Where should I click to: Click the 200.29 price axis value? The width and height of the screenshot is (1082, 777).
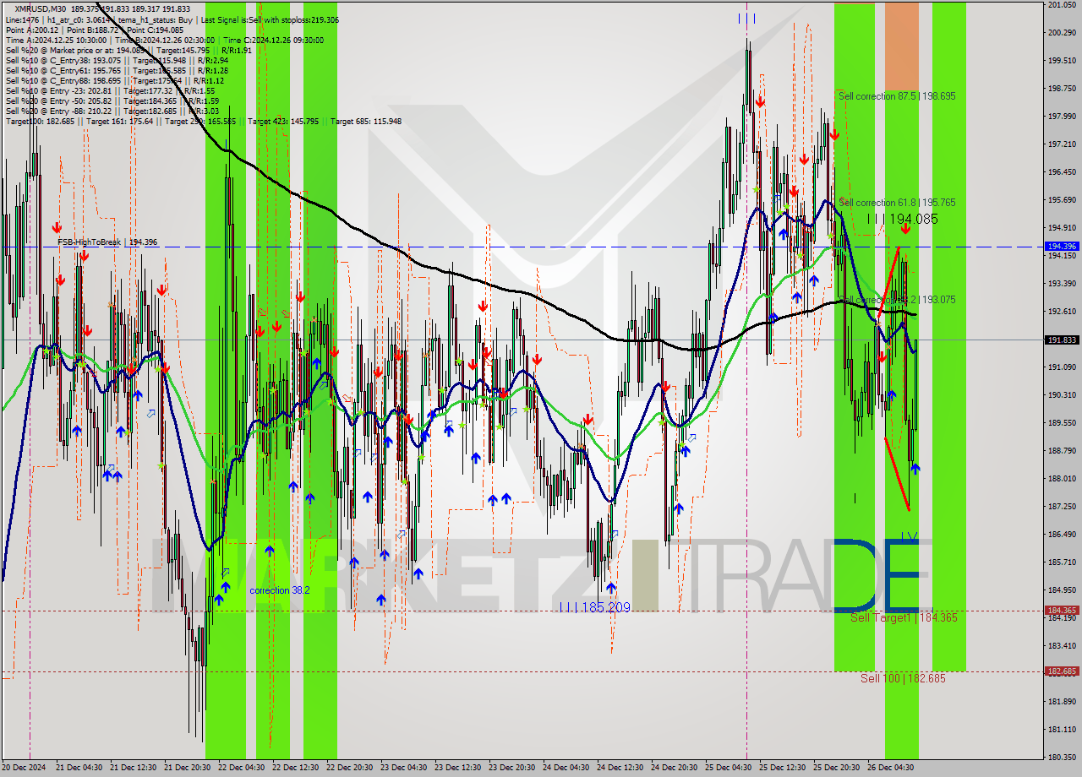coord(1062,33)
